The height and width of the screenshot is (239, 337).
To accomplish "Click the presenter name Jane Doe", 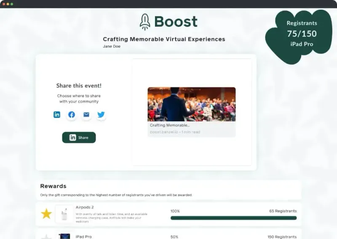I will pos(112,46).
